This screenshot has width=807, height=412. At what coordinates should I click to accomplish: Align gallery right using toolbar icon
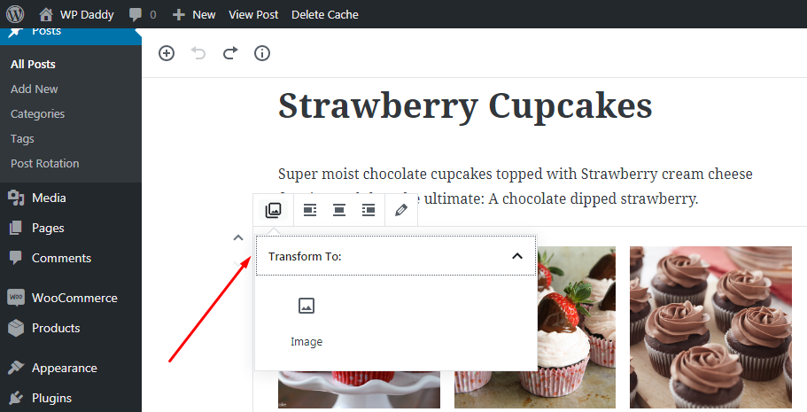pyautogui.click(x=369, y=210)
